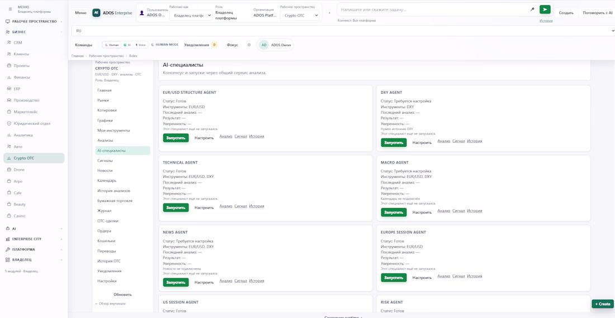The width and height of the screenshot is (615, 318).
Task: Open Рынки in workspace menu
Action: click(x=123, y=100)
